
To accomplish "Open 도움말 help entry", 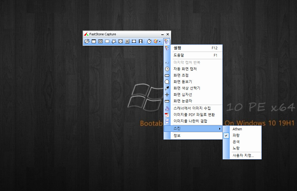I will coord(193,55).
